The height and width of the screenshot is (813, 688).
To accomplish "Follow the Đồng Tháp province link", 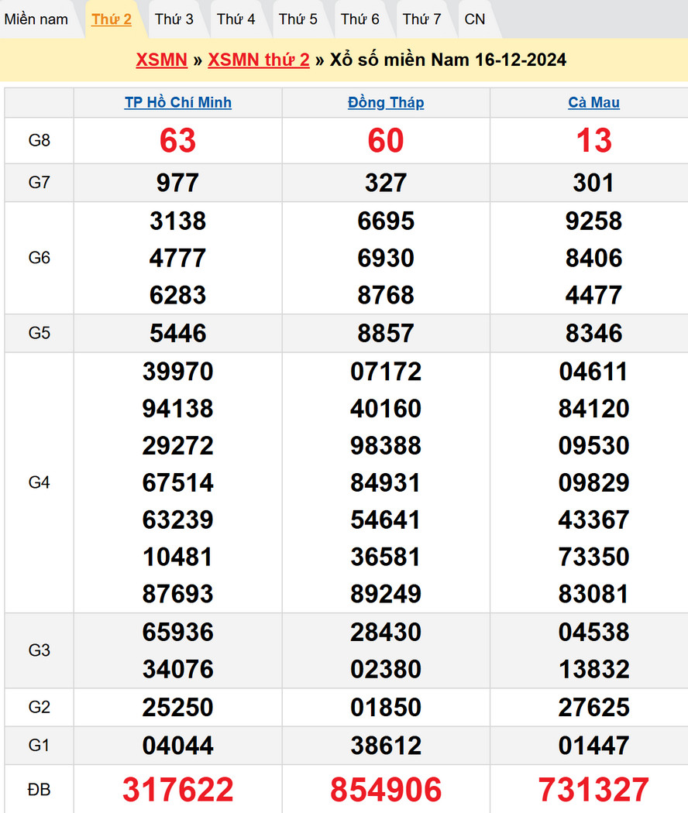I will (386, 102).
